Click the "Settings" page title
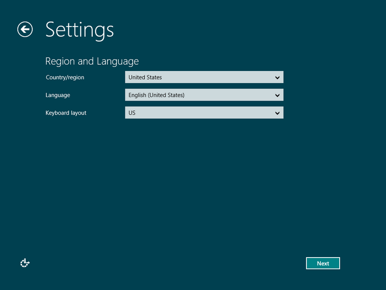 [x=80, y=29]
